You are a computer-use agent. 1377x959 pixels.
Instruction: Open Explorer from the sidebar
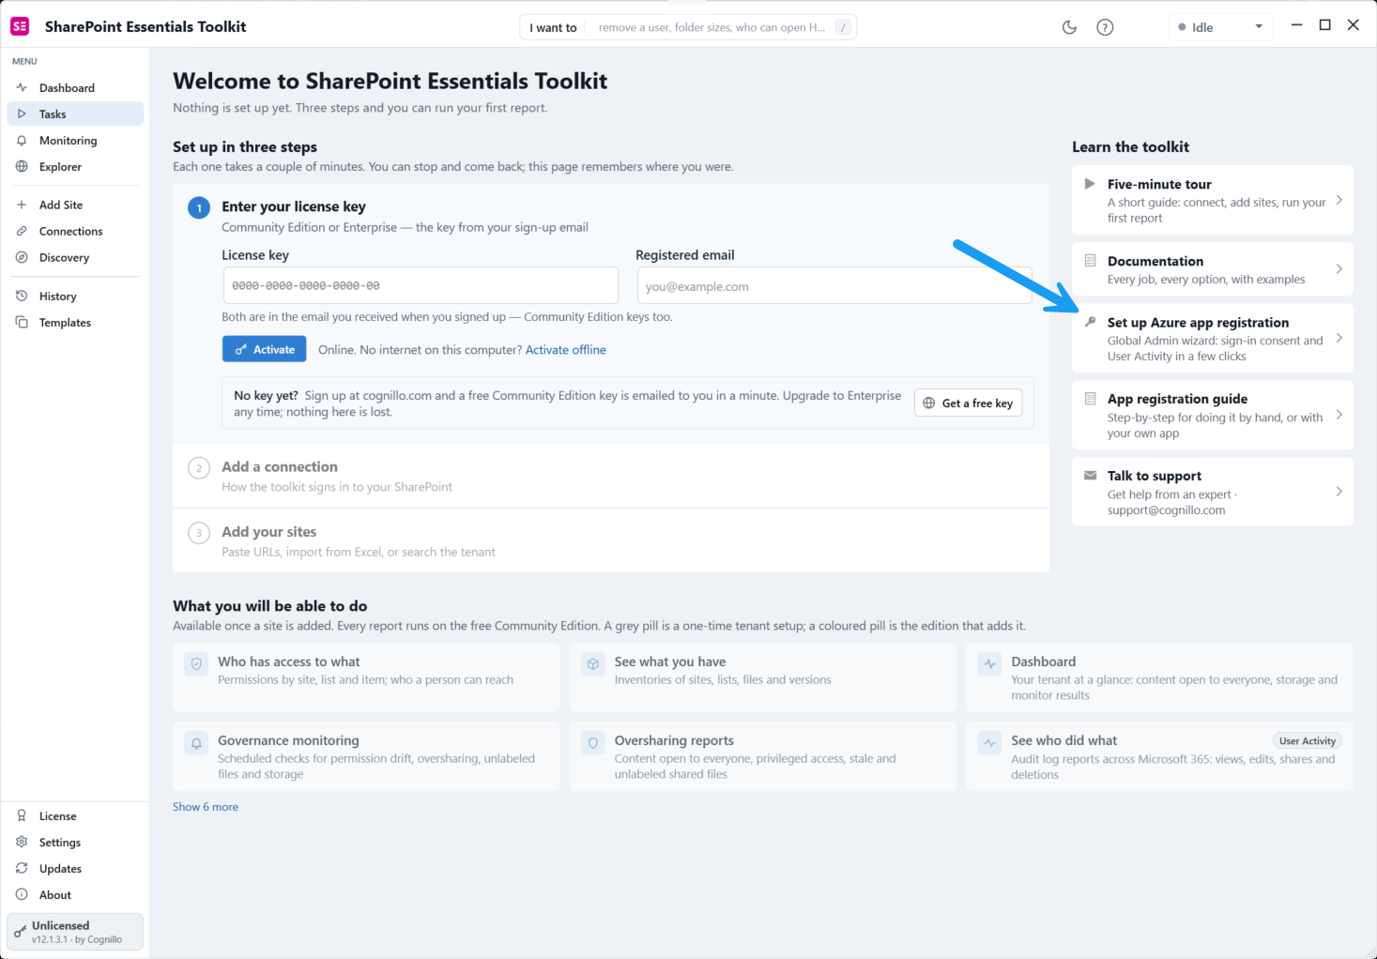[x=75, y=167]
